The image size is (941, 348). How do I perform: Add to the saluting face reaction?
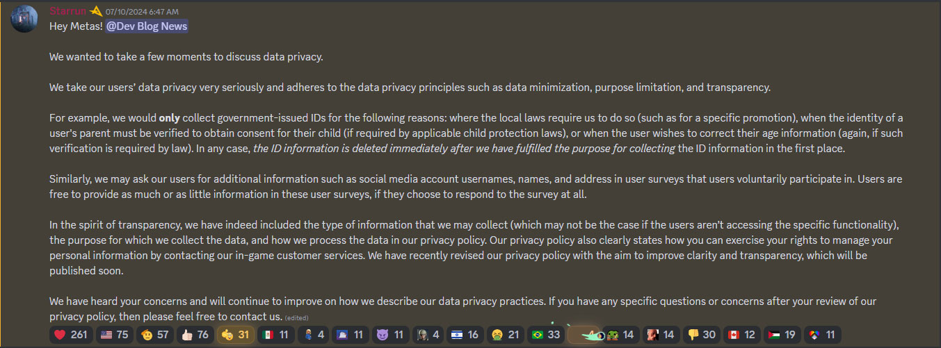coord(155,335)
